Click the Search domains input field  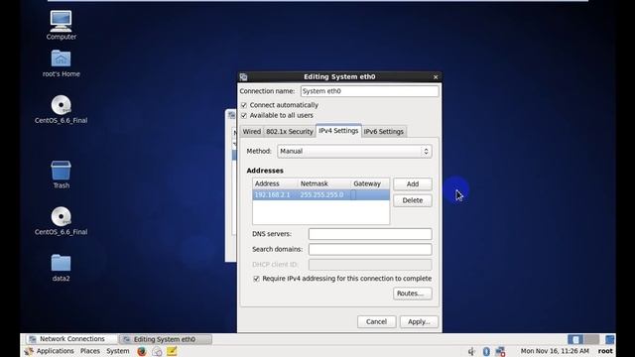(370, 249)
